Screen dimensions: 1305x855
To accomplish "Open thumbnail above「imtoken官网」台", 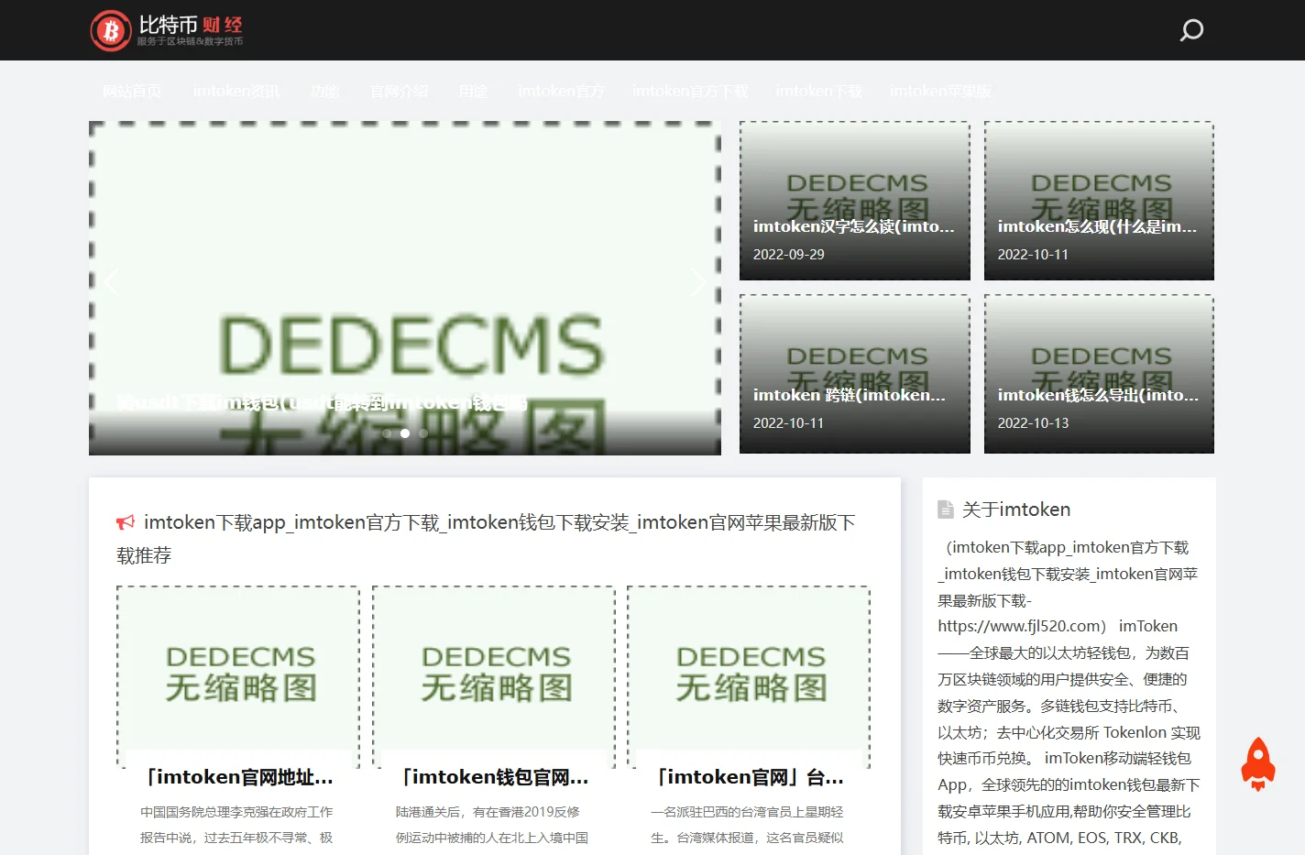I will coord(749,676).
